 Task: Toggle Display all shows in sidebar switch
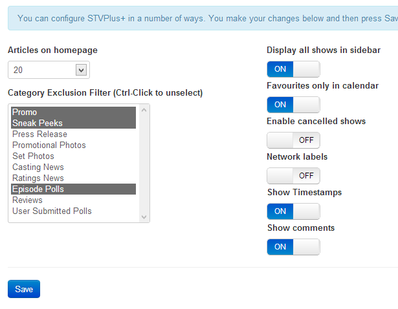[293, 69]
